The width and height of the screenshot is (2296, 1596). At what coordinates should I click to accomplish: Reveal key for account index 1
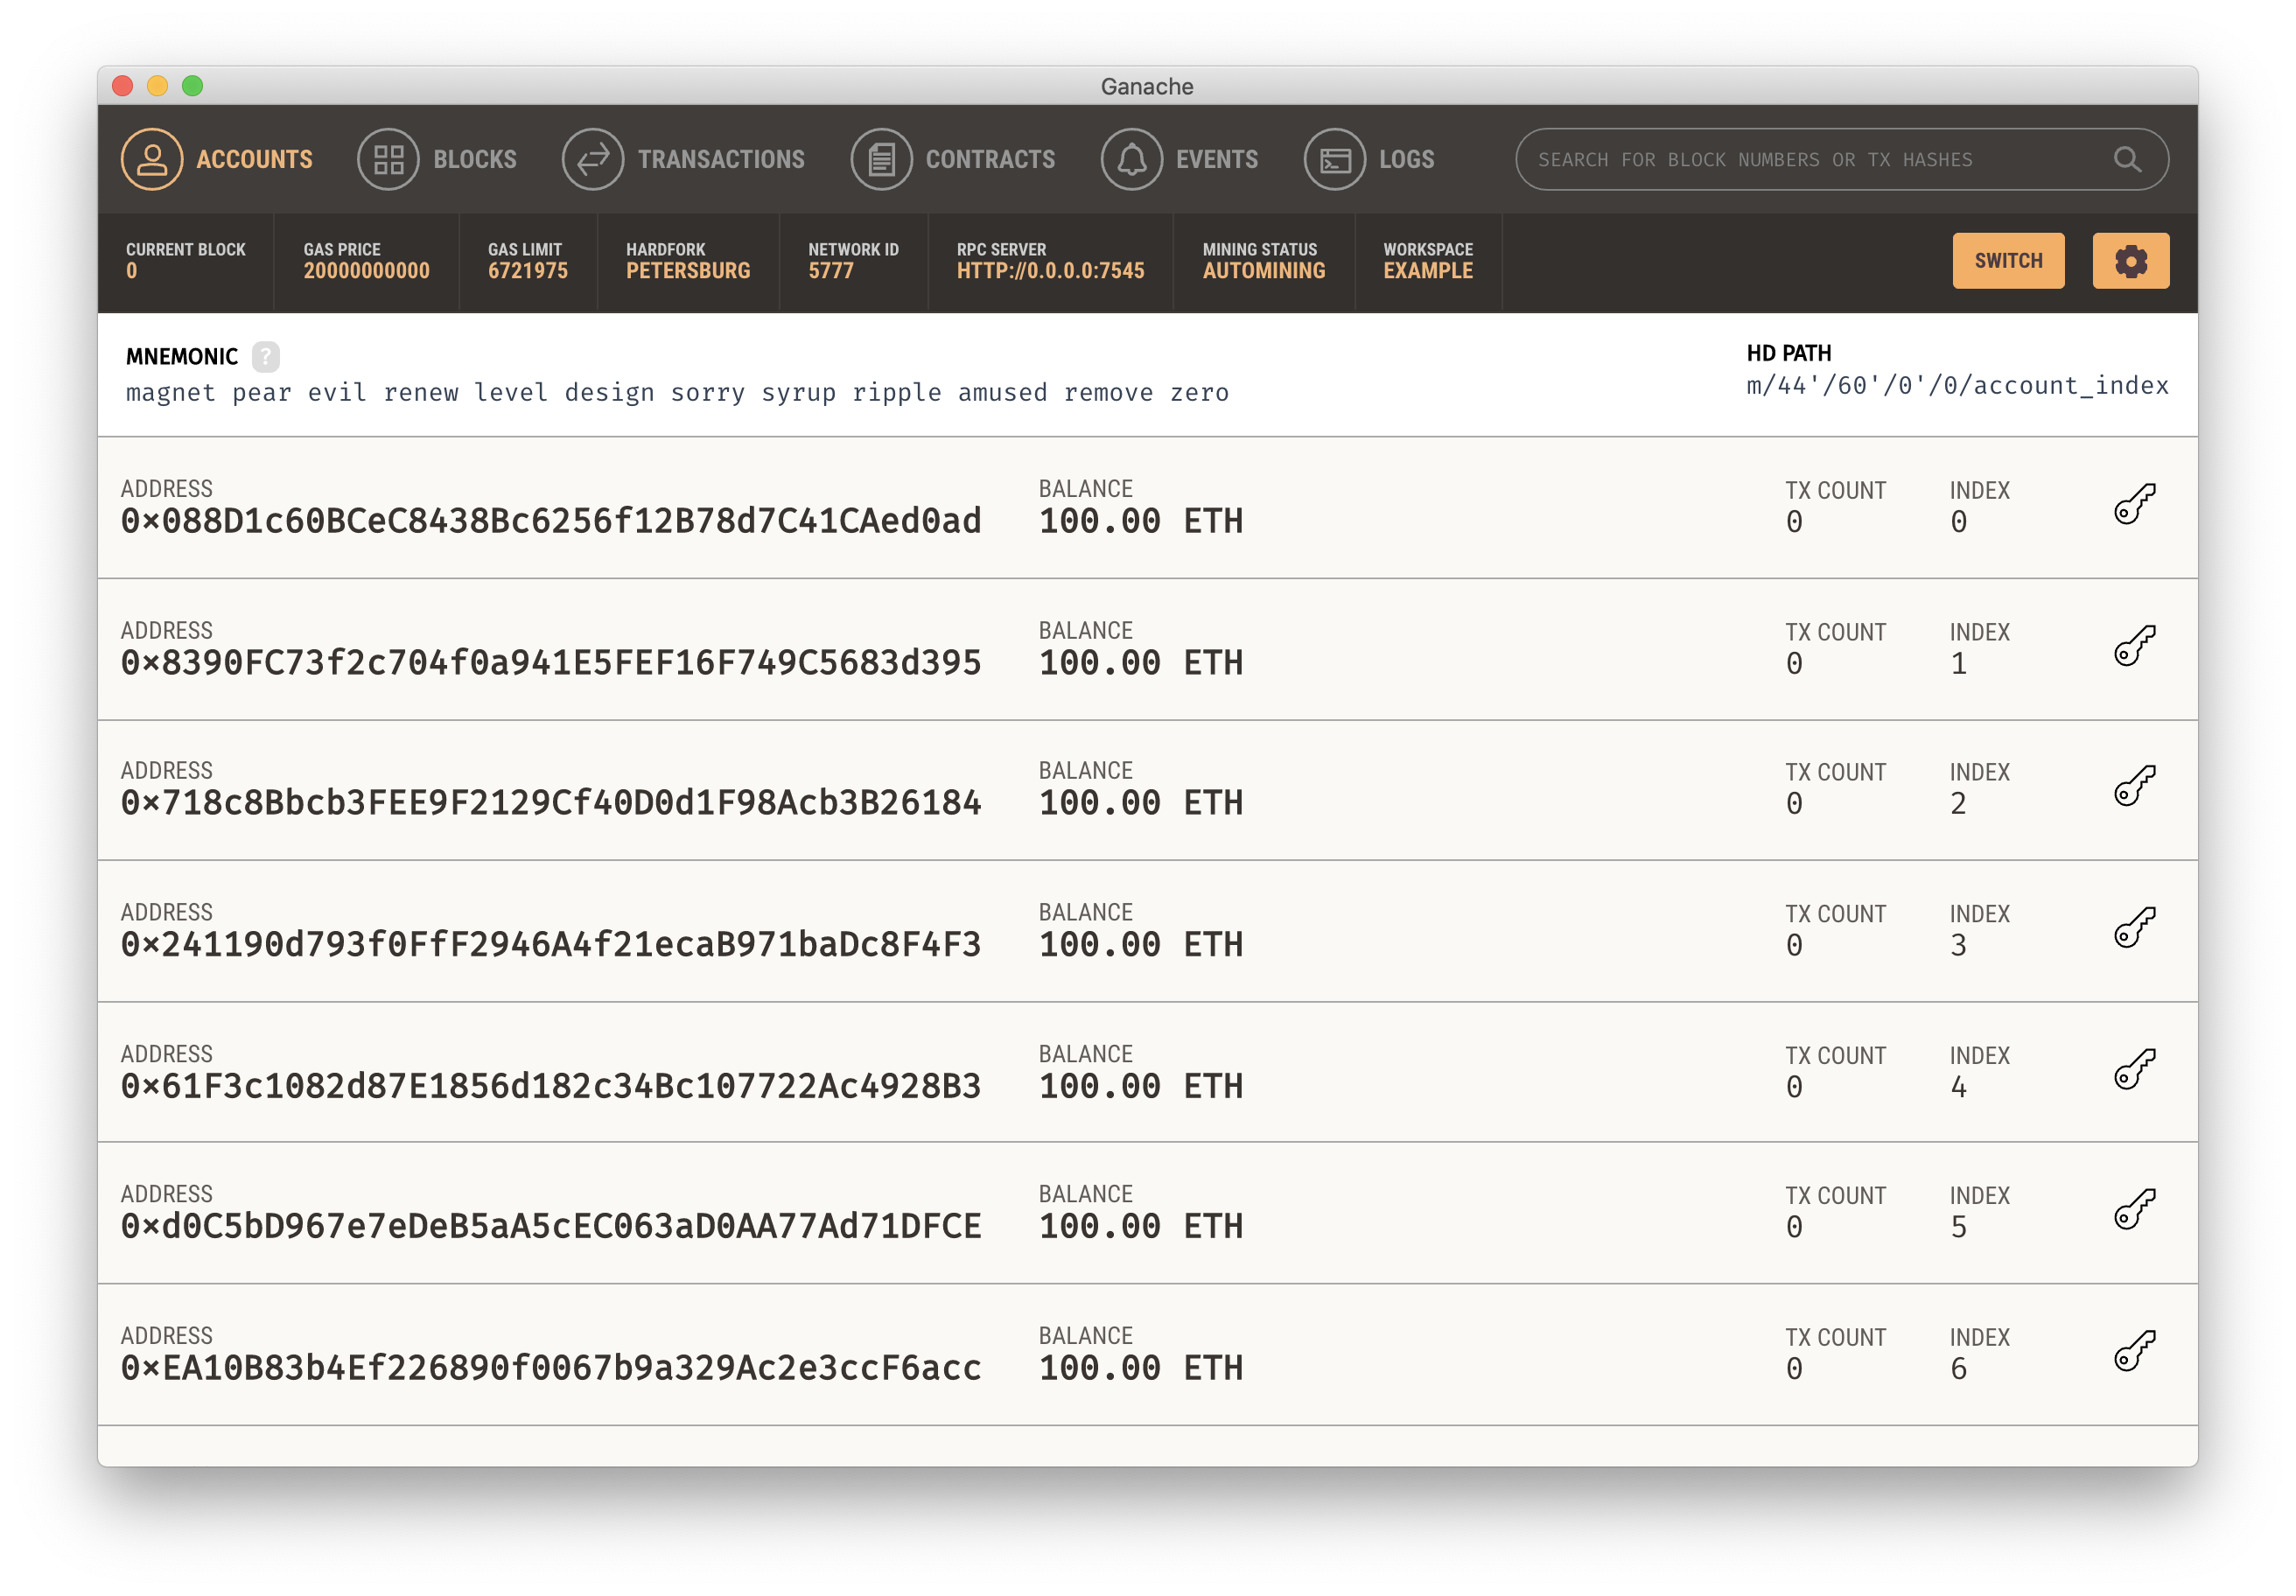[2134, 646]
